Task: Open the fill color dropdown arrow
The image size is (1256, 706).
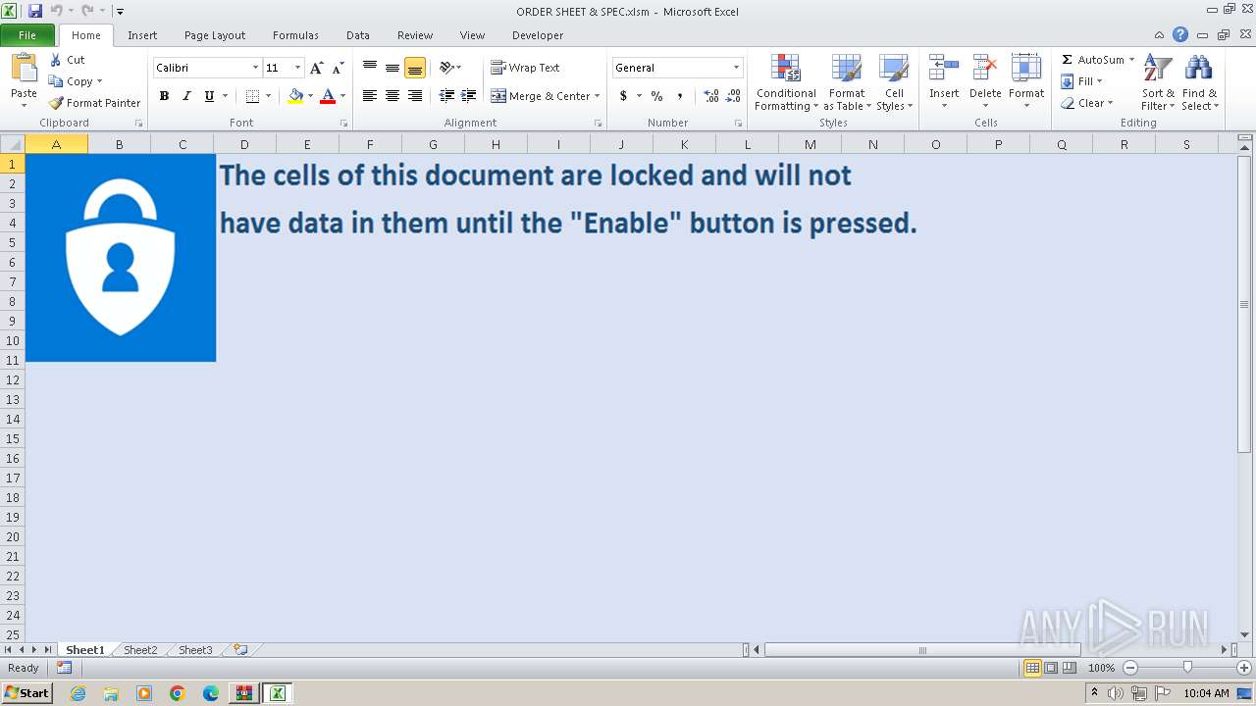Action: 310,96
